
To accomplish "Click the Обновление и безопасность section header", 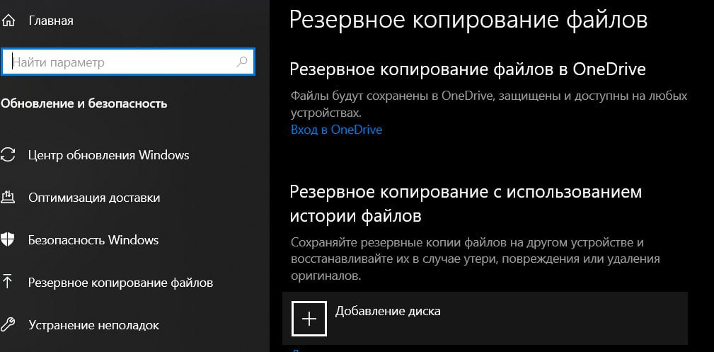I will click(84, 103).
